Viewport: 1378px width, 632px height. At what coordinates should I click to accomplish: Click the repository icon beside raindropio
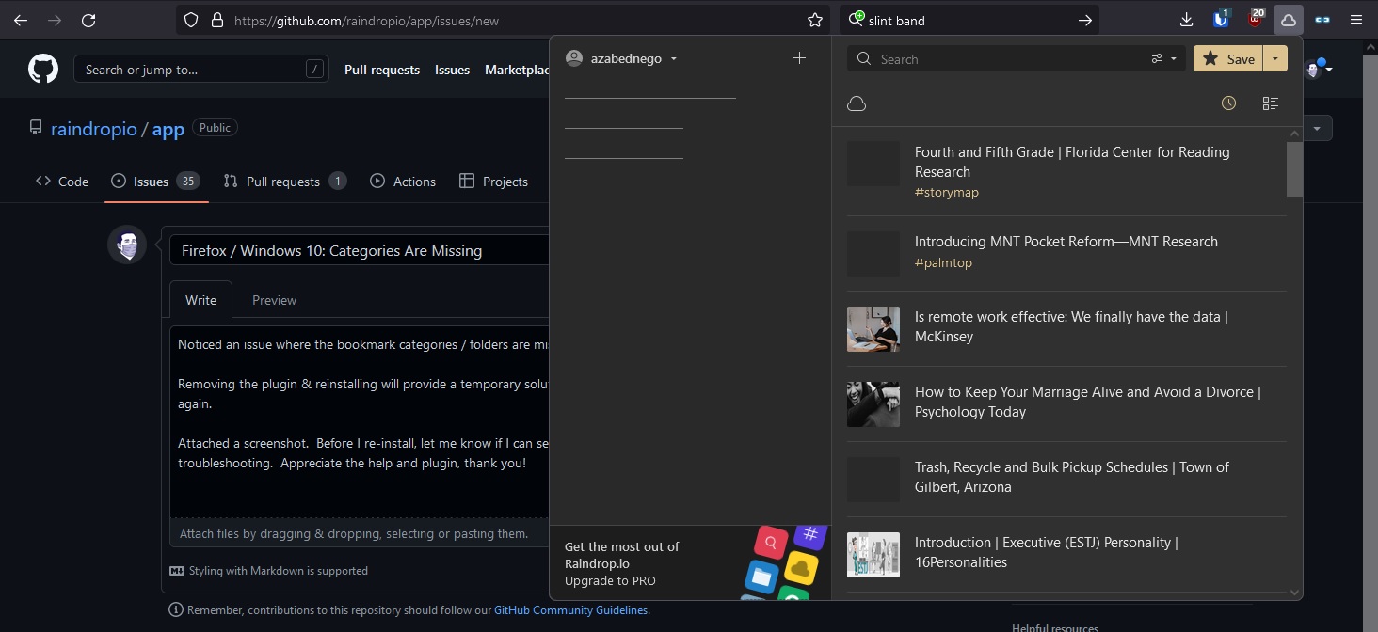(36, 128)
